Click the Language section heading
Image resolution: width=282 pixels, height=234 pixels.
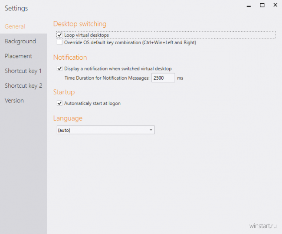(68, 118)
